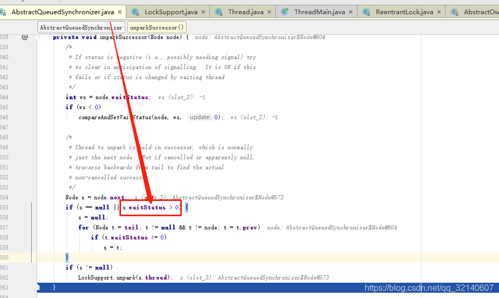Image resolution: width=499 pixels, height=298 pixels.
Task: Click 's.thread' argument text
Action: point(152,277)
